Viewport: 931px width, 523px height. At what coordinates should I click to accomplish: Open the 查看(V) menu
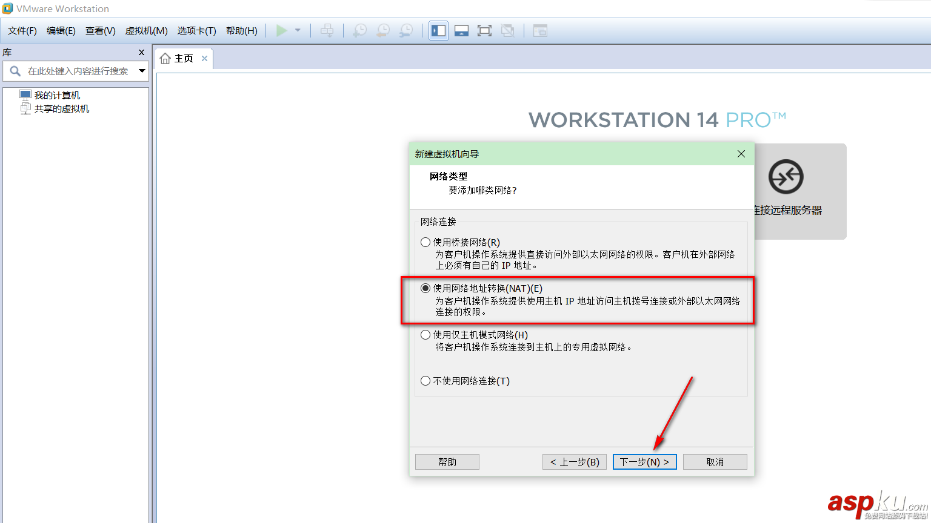click(x=101, y=31)
